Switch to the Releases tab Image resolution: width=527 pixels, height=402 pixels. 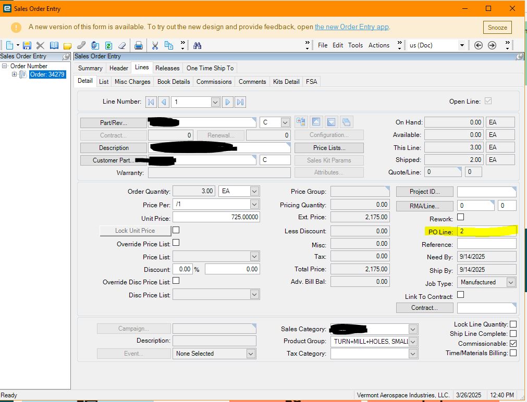coord(167,68)
